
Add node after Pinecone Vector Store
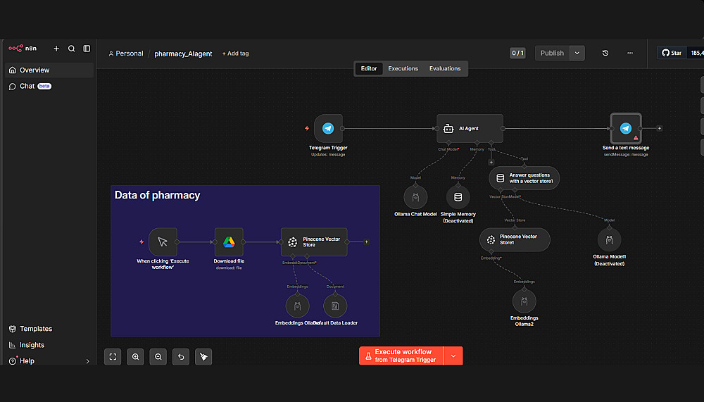pyautogui.click(x=366, y=242)
